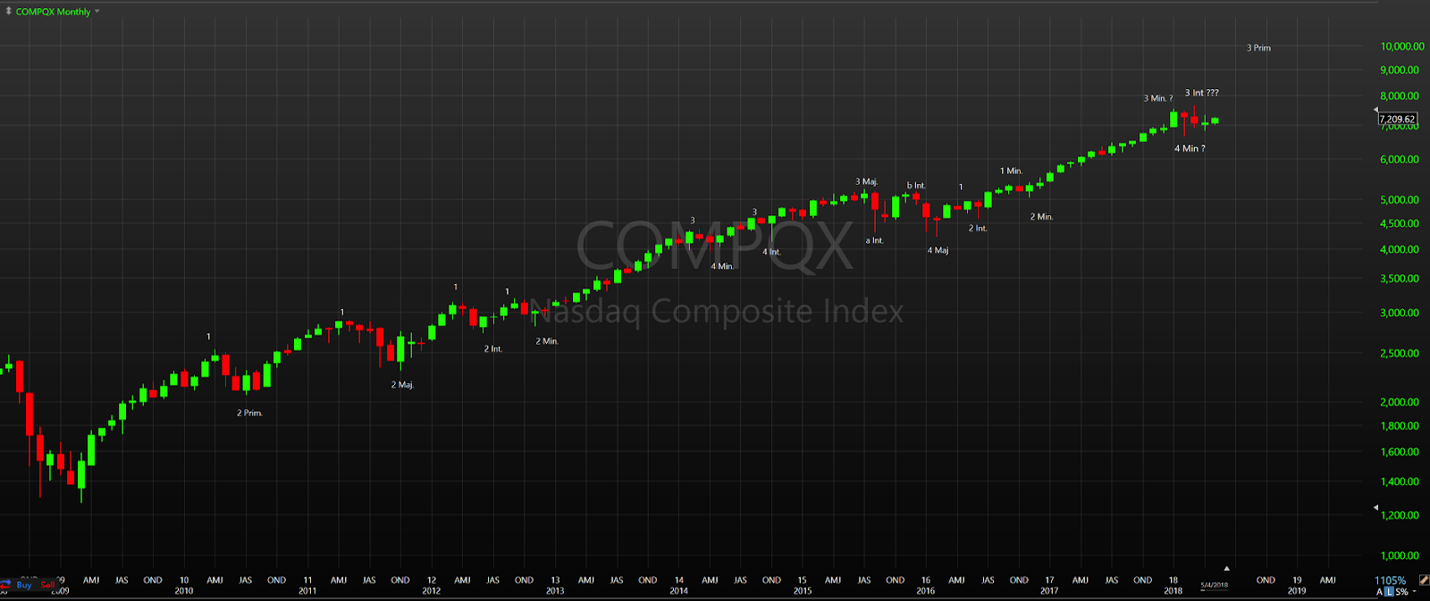
Task: Open the scale options dropdown arrow
Action: click(x=1414, y=591)
